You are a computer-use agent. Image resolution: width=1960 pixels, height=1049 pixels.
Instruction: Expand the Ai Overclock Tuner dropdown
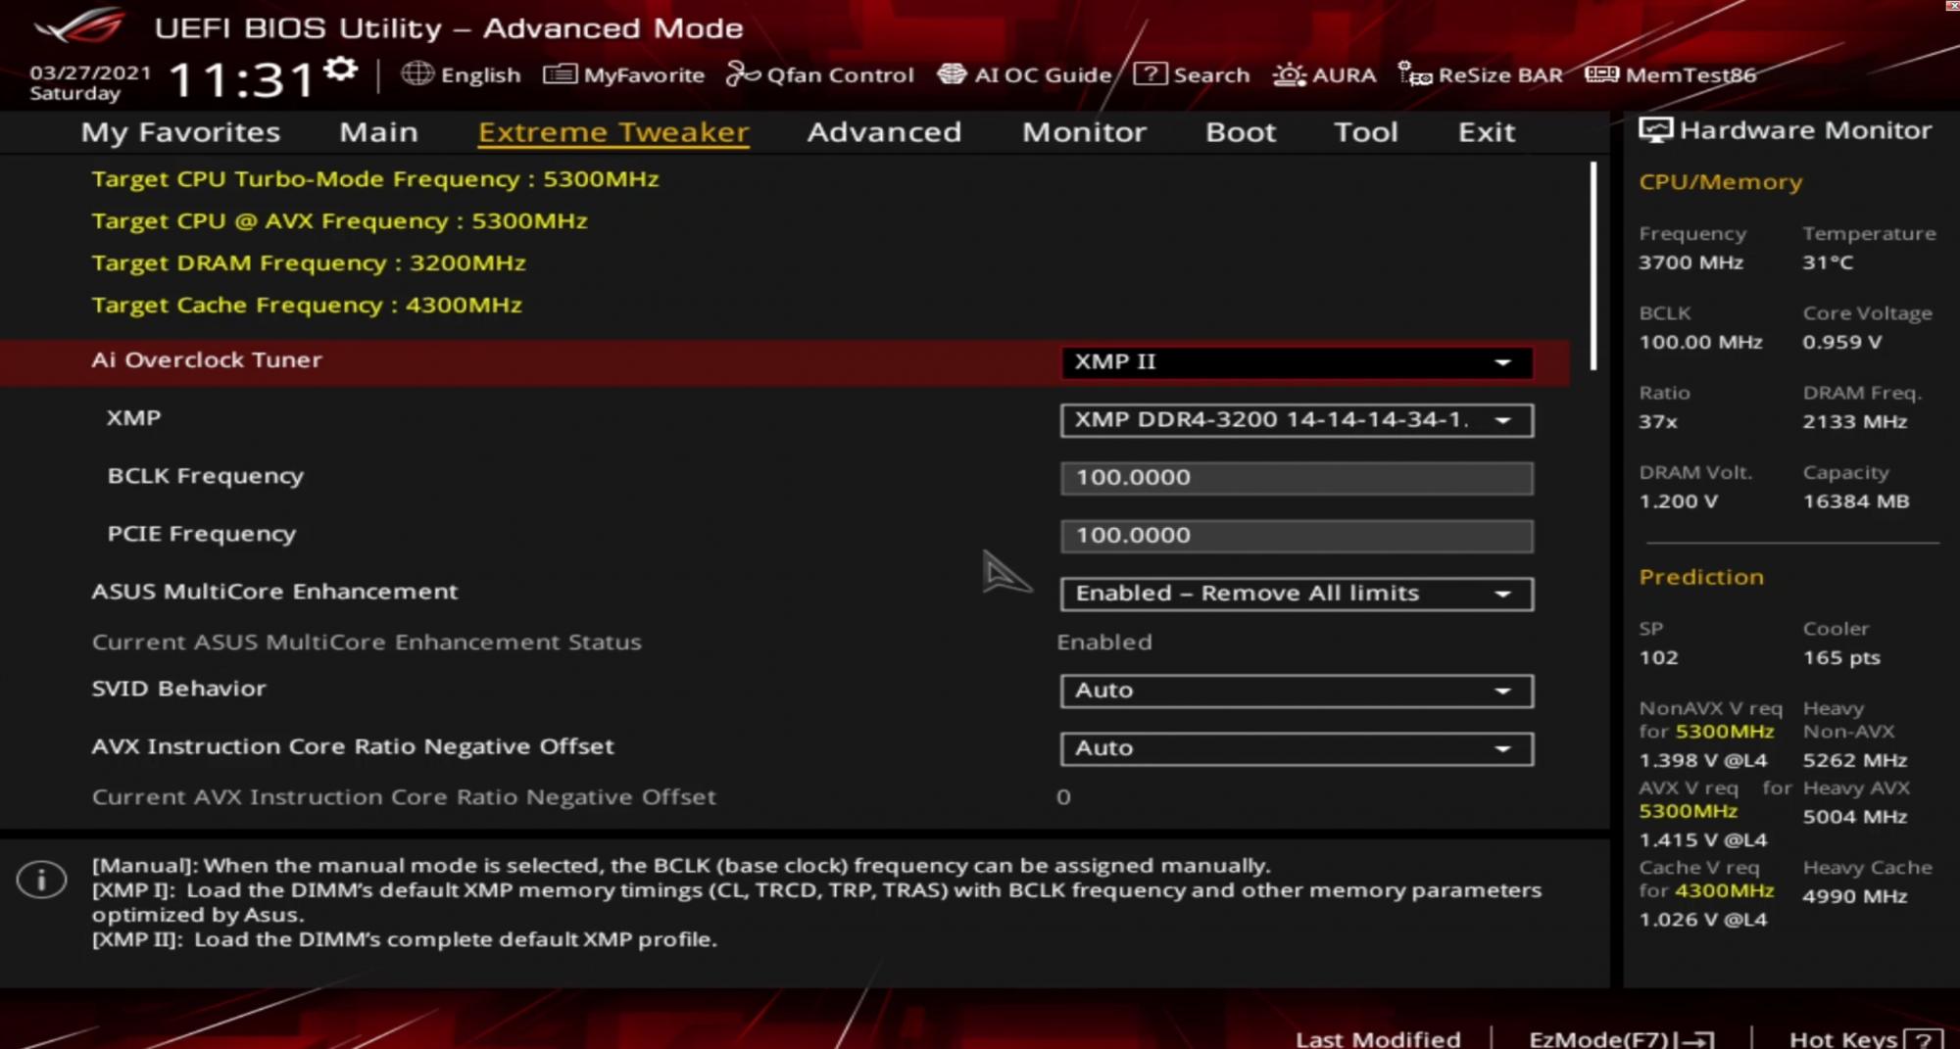click(x=1296, y=362)
